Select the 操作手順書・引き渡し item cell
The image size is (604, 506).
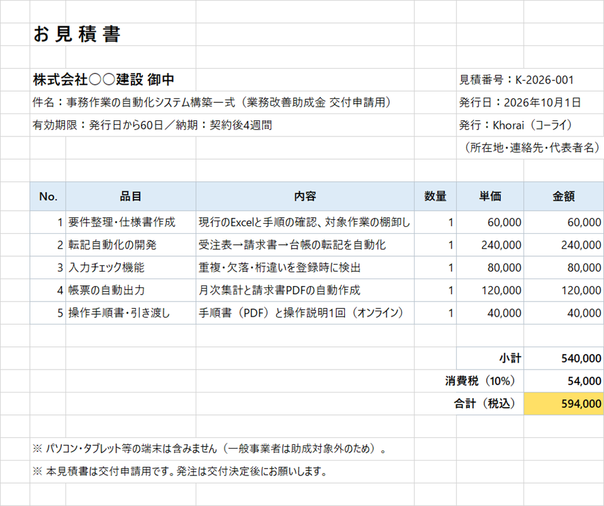point(130,313)
